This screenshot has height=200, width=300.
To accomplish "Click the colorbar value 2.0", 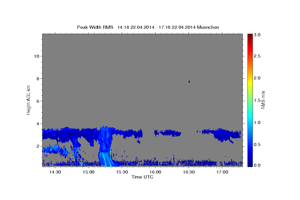I will [257, 78].
